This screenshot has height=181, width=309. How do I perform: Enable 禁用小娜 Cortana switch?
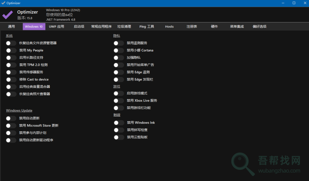[x=119, y=50]
